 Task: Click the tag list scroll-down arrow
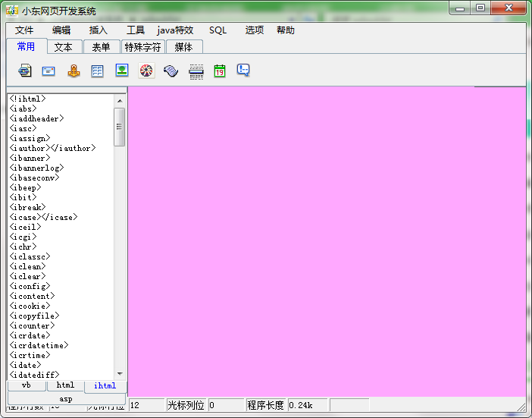120,373
